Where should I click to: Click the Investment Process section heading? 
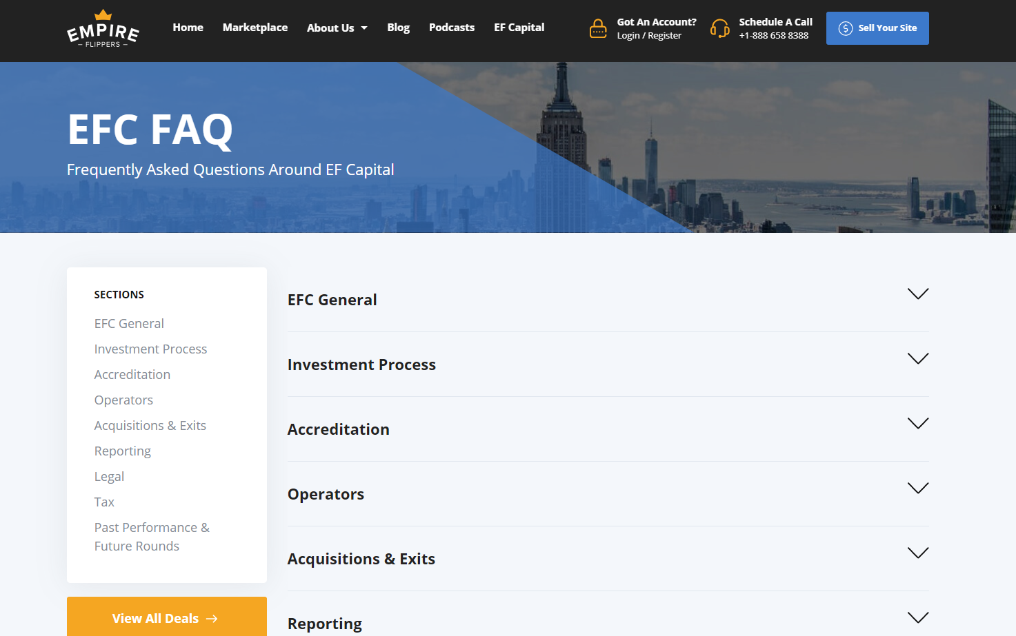click(361, 365)
